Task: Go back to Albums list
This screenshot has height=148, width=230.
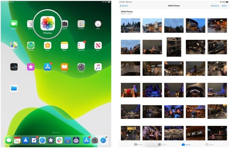Action: click(124, 6)
